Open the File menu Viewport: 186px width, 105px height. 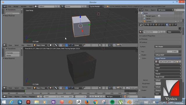[x=10, y=6]
